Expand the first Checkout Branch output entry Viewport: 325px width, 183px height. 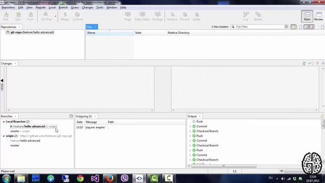(190, 131)
